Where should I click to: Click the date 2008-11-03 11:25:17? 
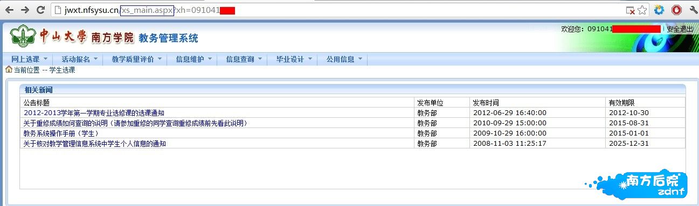pyautogui.click(x=510, y=144)
